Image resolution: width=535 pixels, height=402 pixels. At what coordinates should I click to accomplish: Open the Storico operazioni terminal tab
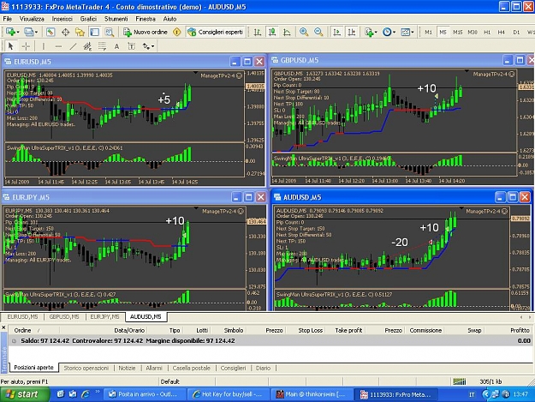click(86, 368)
